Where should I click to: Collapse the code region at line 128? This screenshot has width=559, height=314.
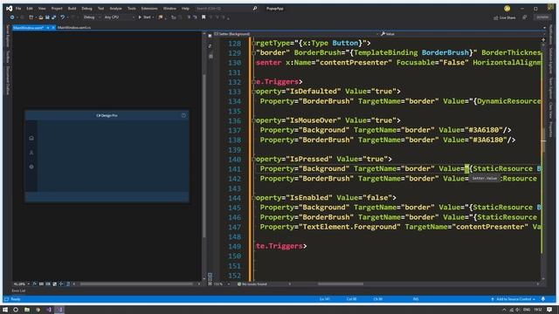pos(254,44)
